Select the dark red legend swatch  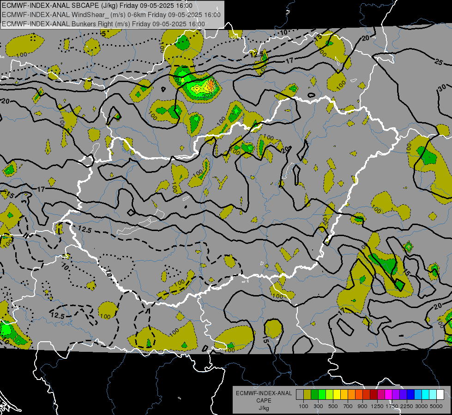click(x=374, y=395)
